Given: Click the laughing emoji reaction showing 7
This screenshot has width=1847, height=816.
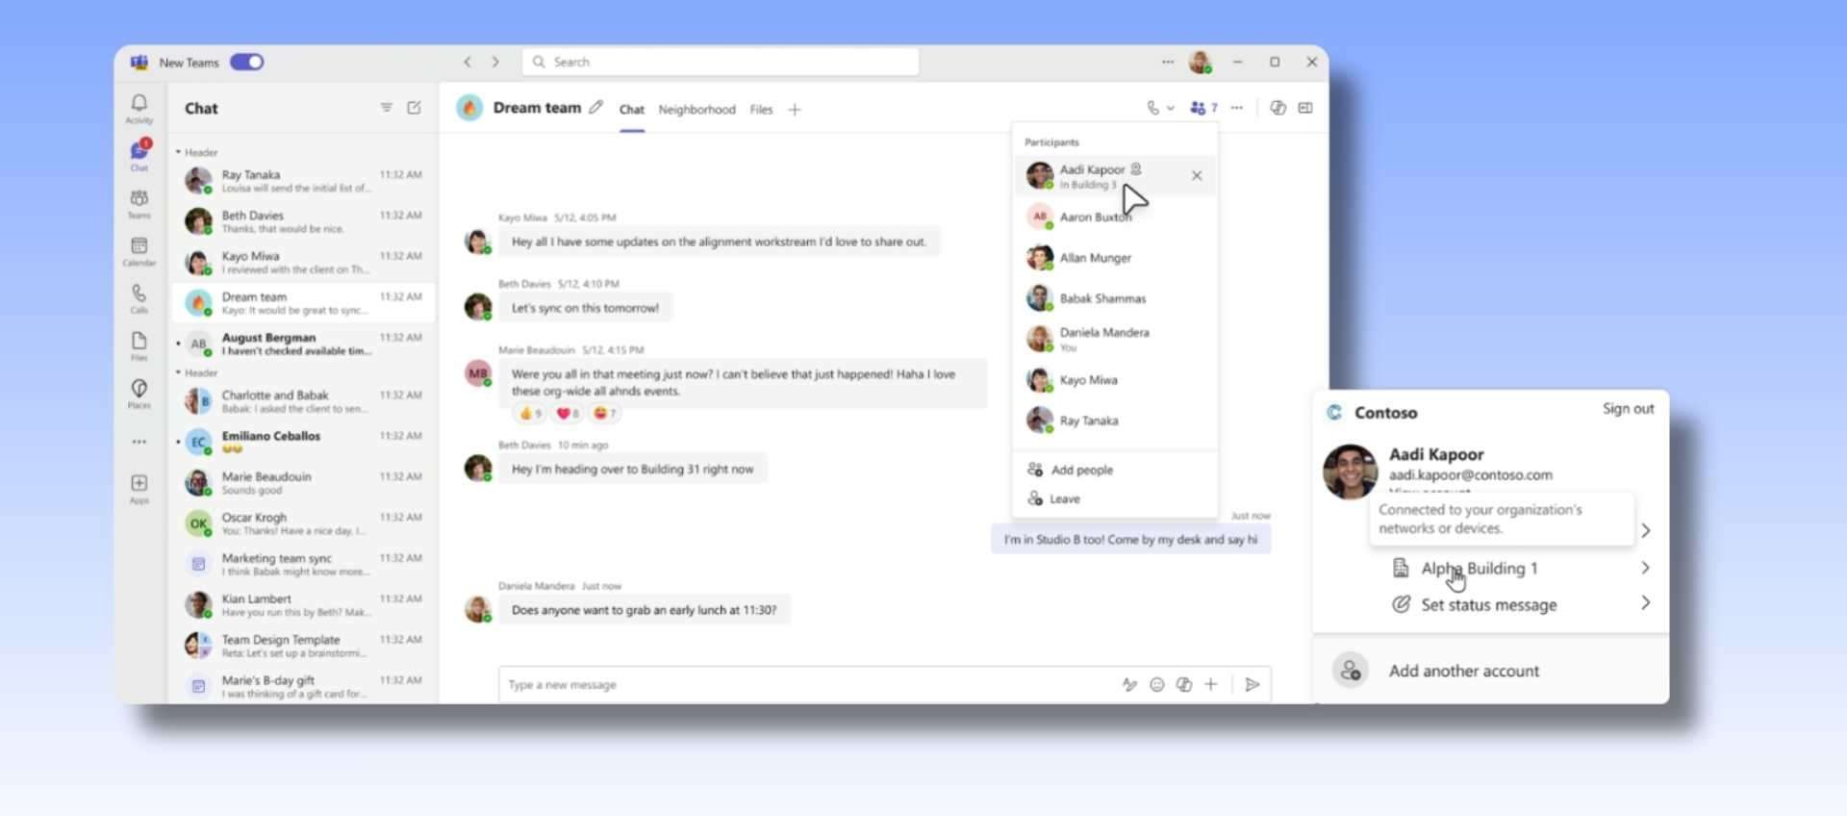Looking at the screenshot, I should pos(604,414).
